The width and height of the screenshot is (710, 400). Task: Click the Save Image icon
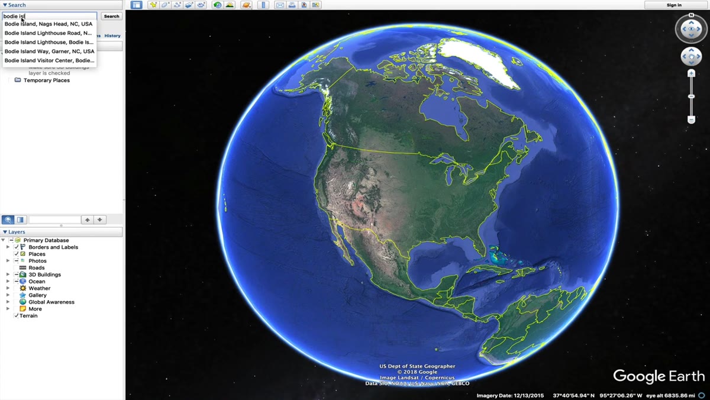click(304, 5)
